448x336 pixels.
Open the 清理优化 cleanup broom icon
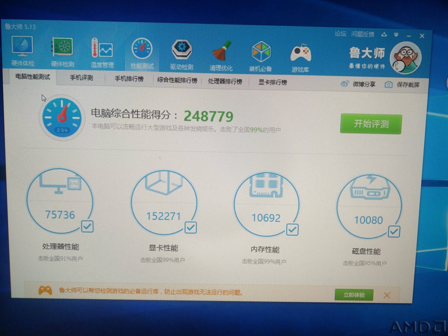[x=221, y=51]
